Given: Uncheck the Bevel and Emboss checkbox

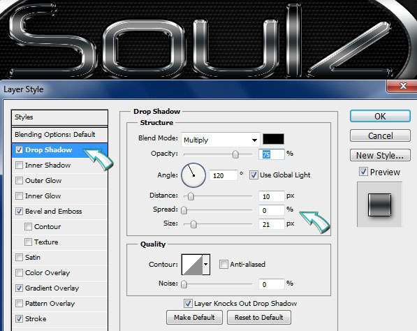Looking at the screenshot, I should (19, 212).
